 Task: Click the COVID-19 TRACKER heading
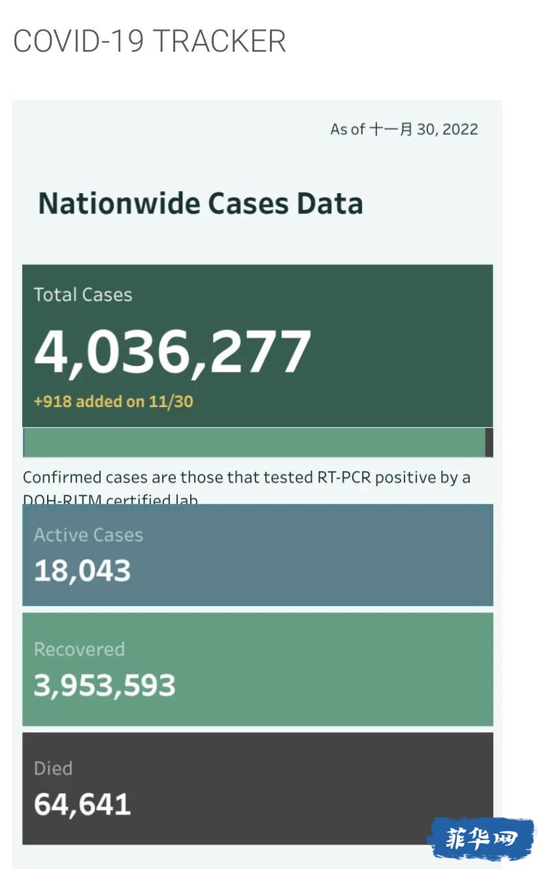pyautogui.click(x=150, y=42)
